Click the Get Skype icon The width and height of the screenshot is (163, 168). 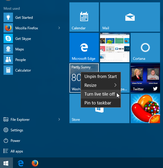[8, 38]
